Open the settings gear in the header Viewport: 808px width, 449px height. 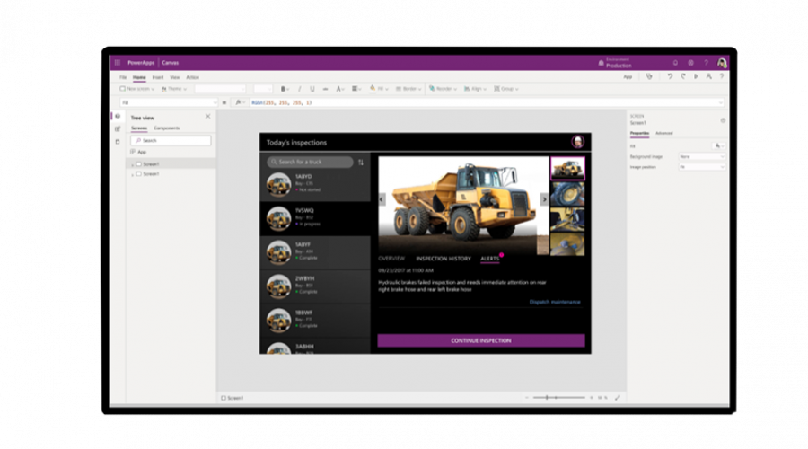690,63
